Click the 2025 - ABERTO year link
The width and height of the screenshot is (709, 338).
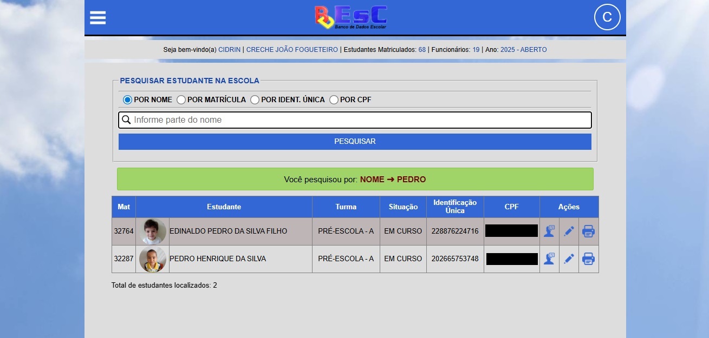(523, 50)
